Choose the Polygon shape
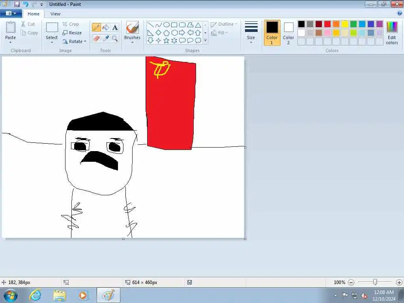This screenshot has height=303, width=404. click(190, 25)
